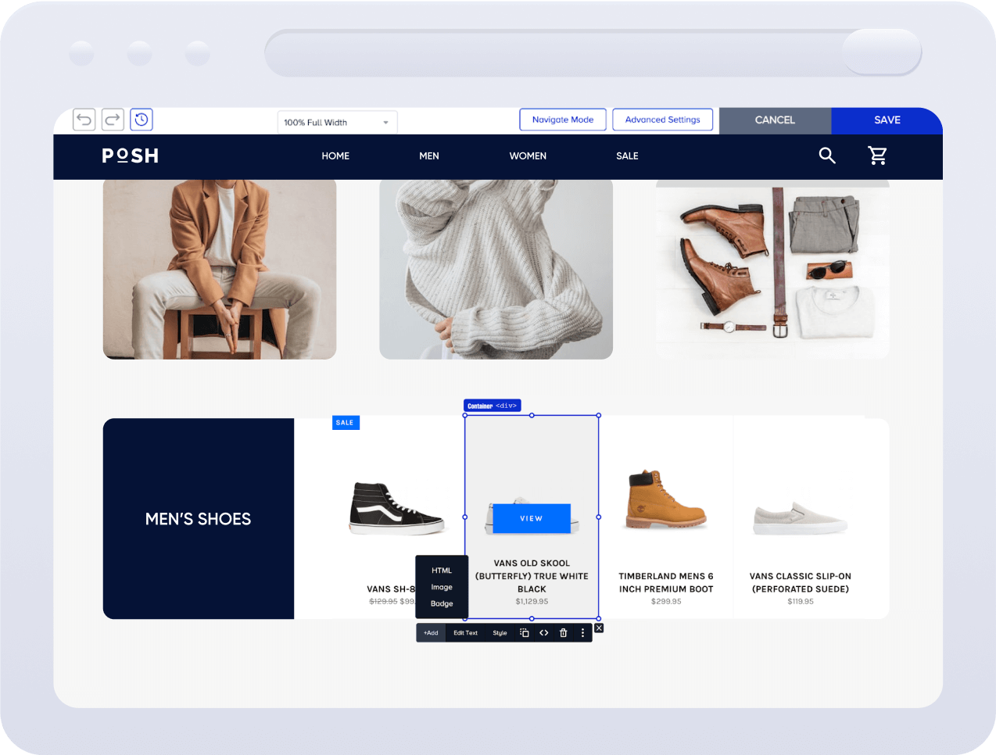Click the undo arrow icon

point(84,120)
